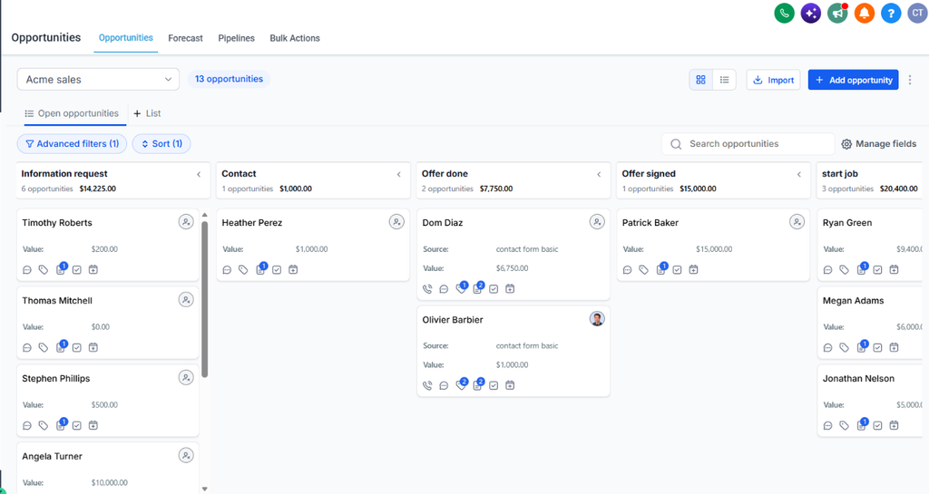The width and height of the screenshot is (929, 494).
Task: Click task checkbox icon on Dom Diaz card
Action: [x=494, y=289]
